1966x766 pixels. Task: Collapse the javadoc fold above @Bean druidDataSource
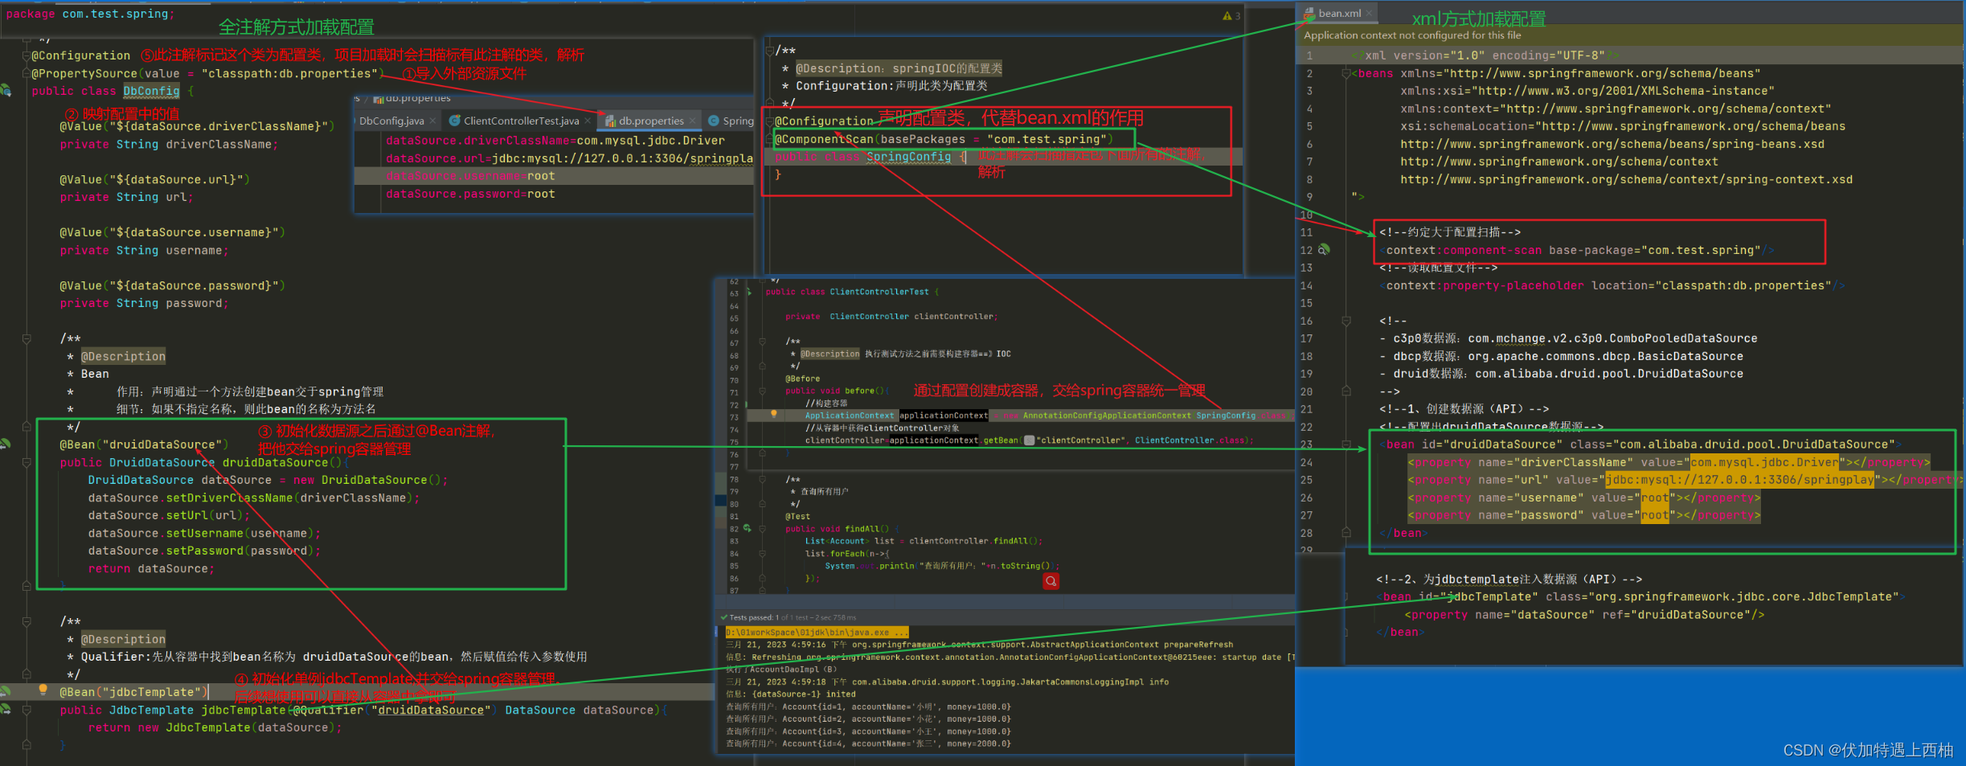27,338
